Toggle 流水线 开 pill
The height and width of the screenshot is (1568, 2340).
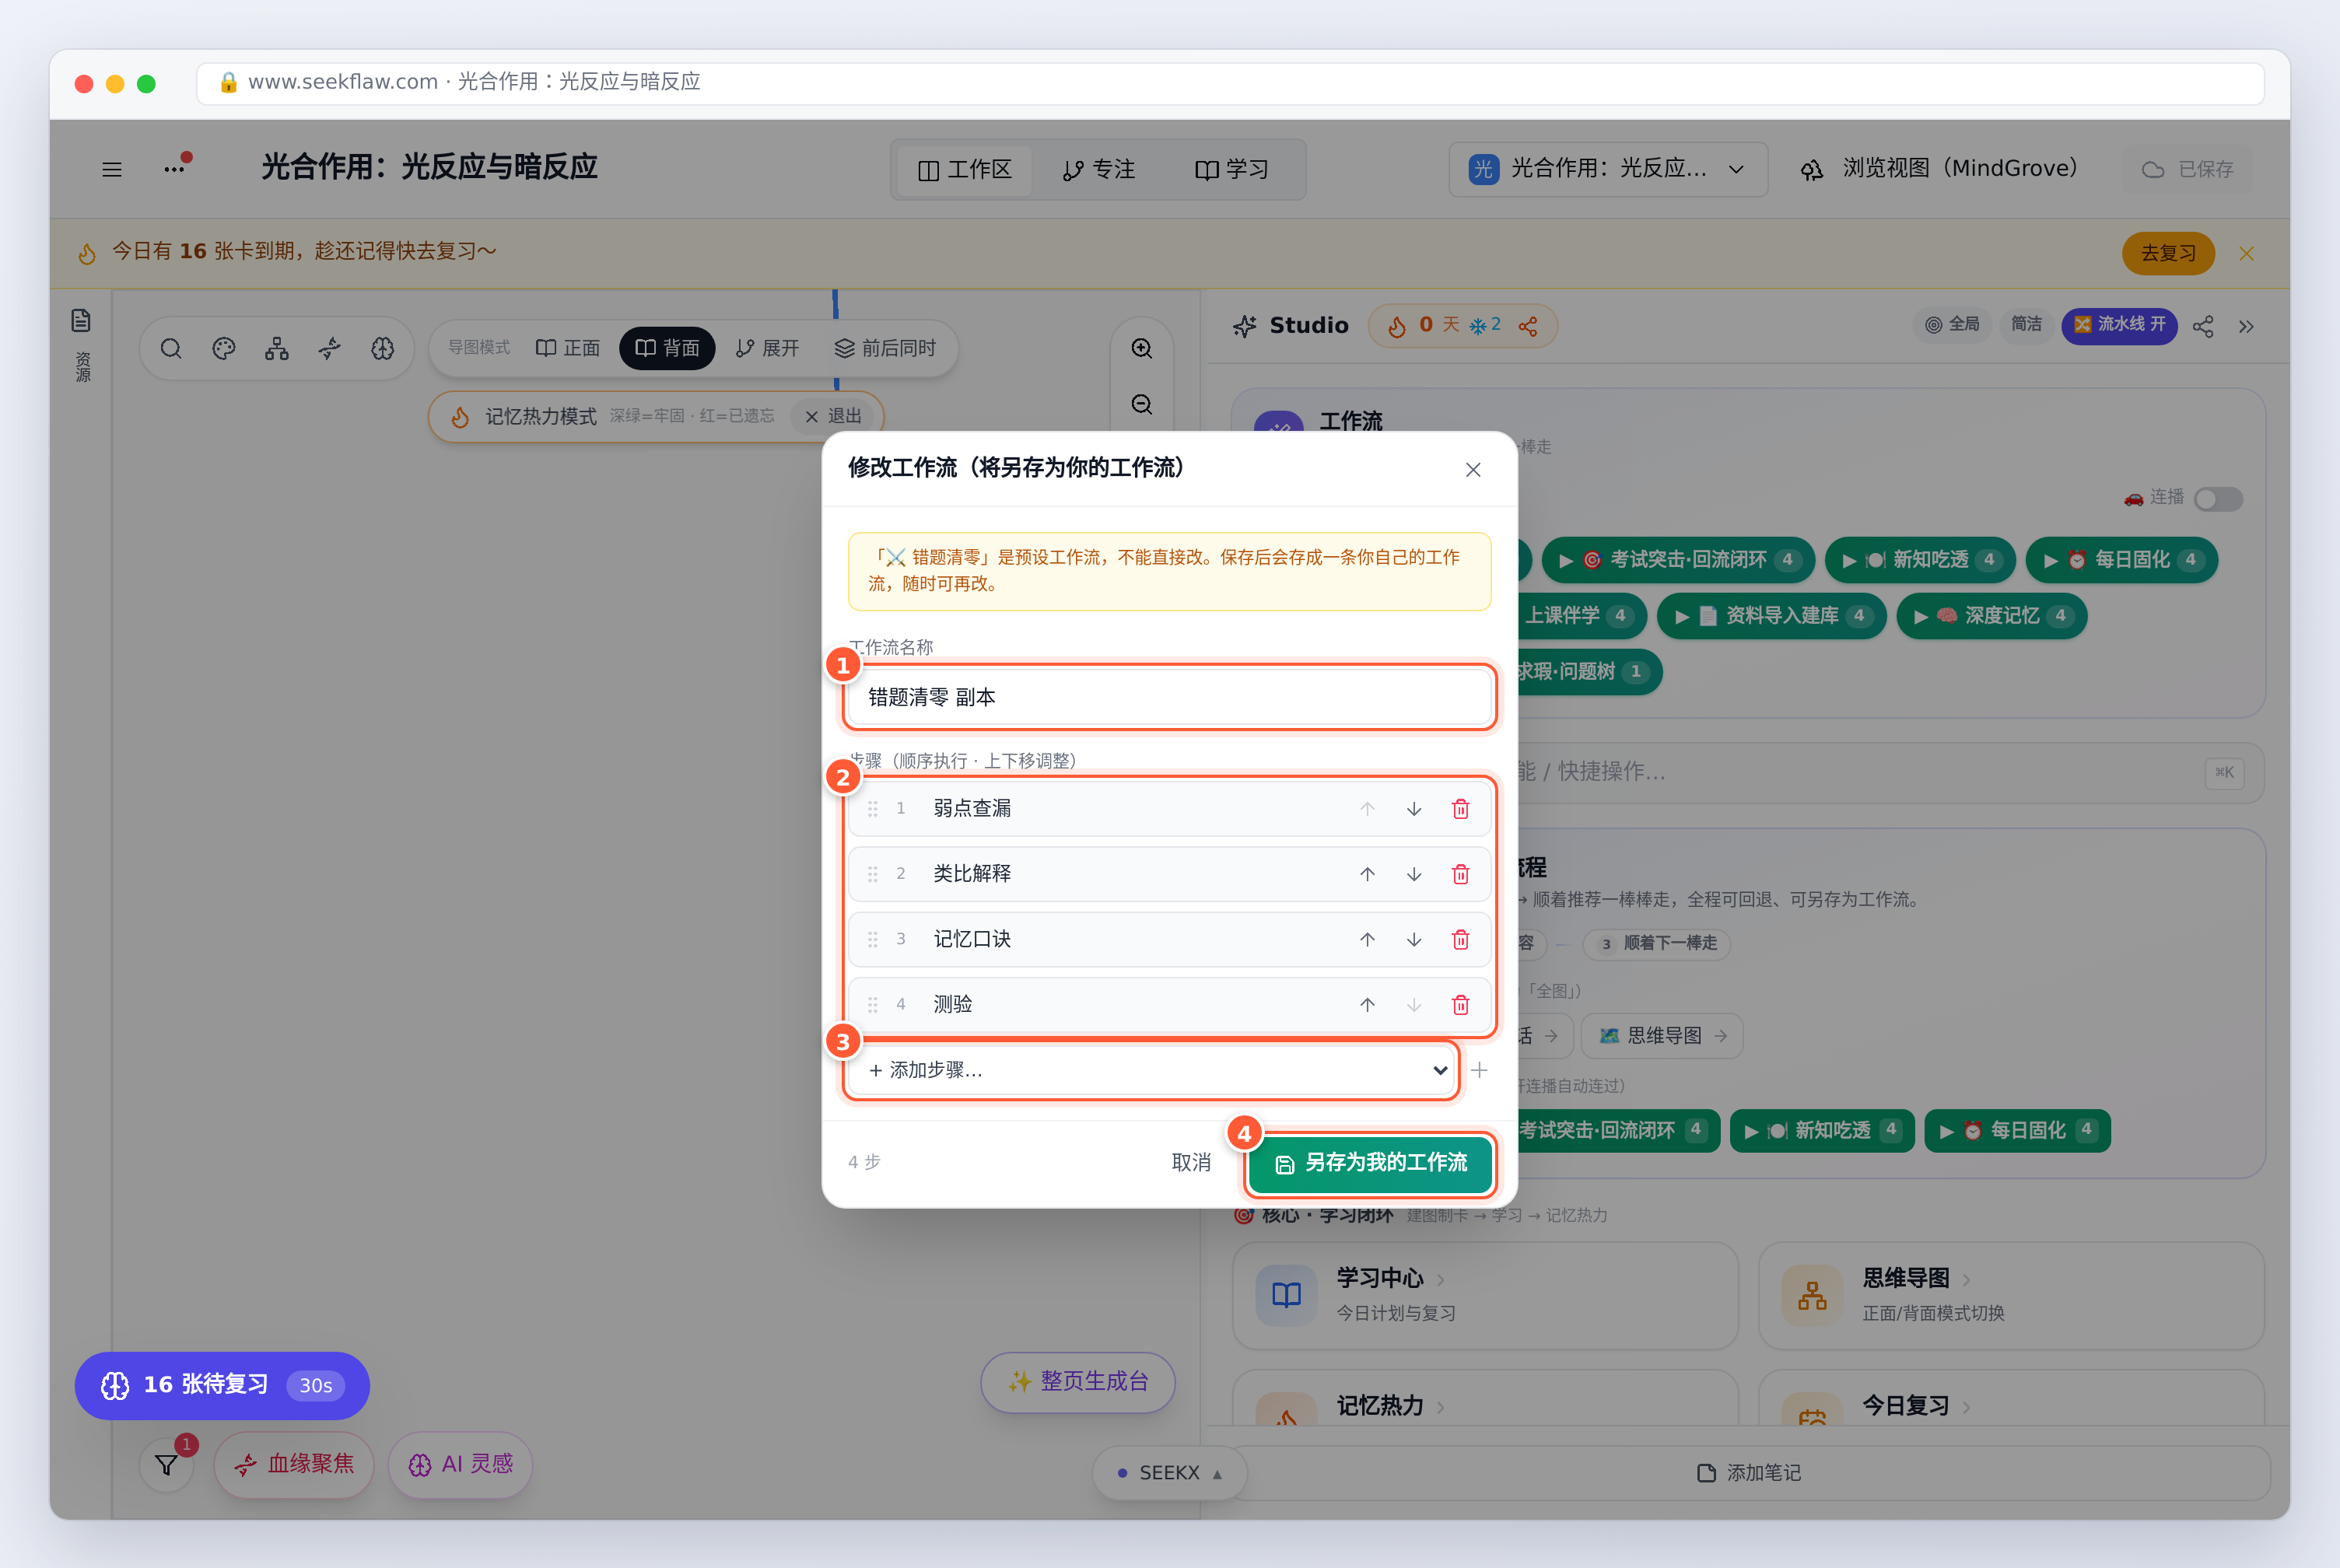(x=2119, y=325)
